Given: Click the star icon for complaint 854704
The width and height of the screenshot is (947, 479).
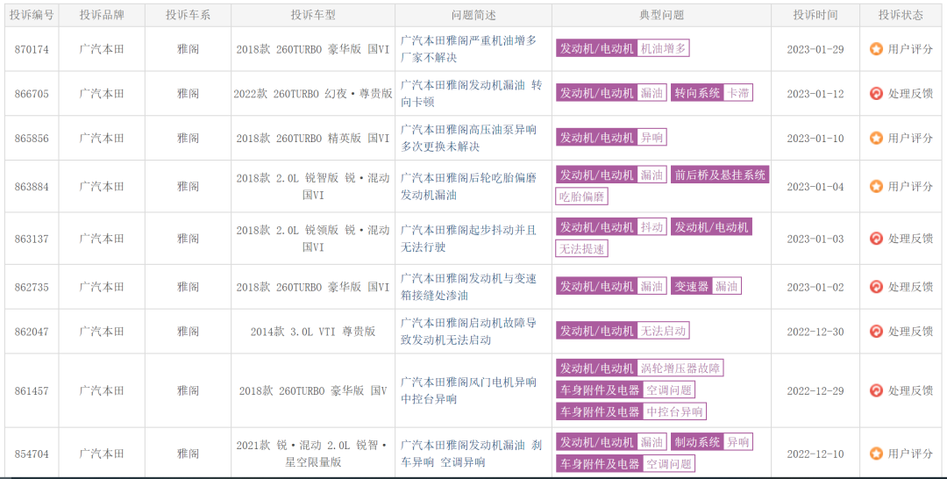Looking at the screenshot, I should click(876, 454).
